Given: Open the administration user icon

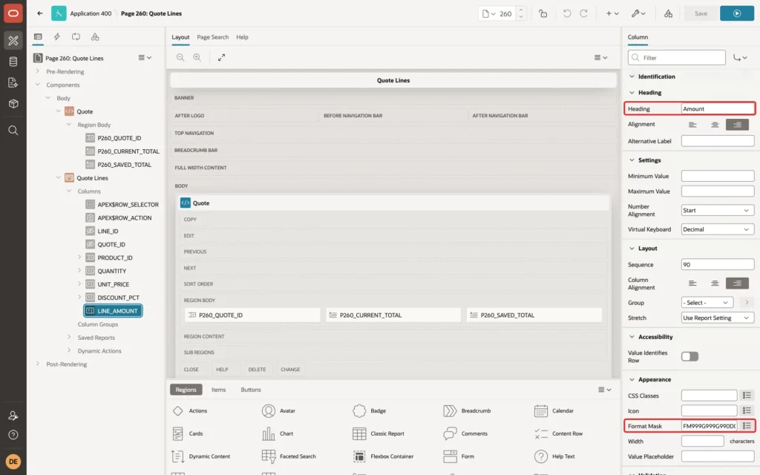Looking at the screenshot, I should [x=13, y=416].
